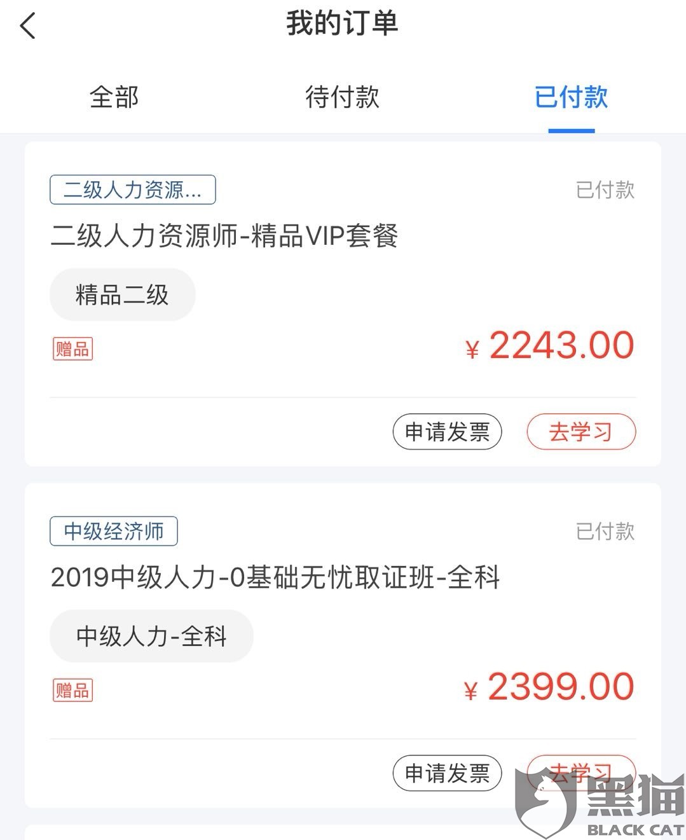The width and height of the screenshot is (686, 840).
Task: Click the ¥2243.00 price
Action: coord(550,347)
